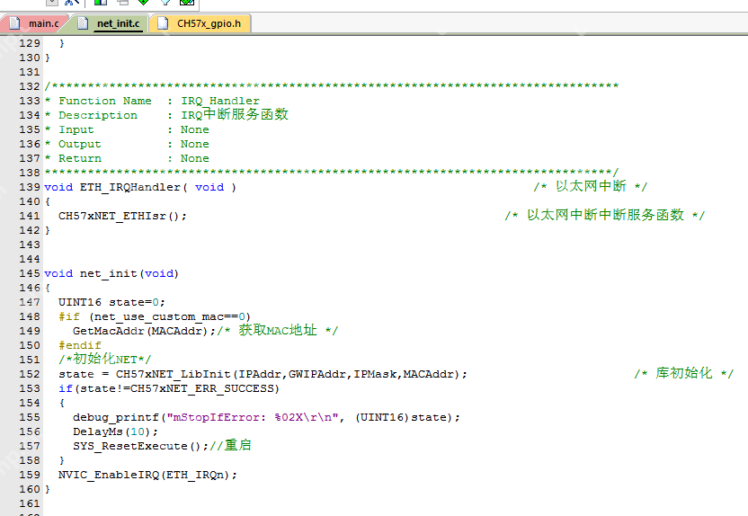This screenshot has height=516, width=748.
Task: Click the '以太网中断' comment on line 139
Action: pos(591,186)
